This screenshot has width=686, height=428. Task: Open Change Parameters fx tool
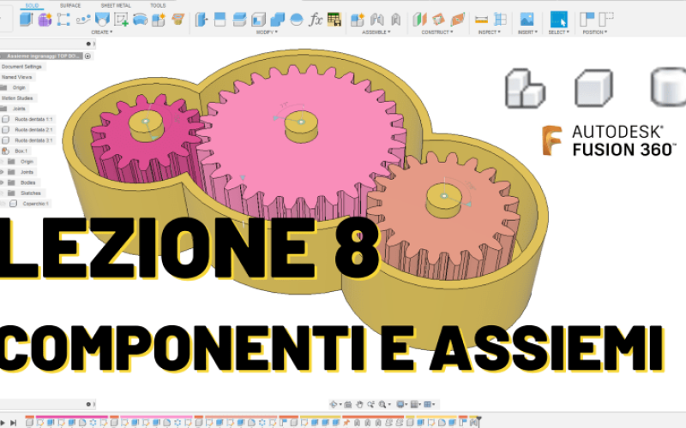pos(316,20)
